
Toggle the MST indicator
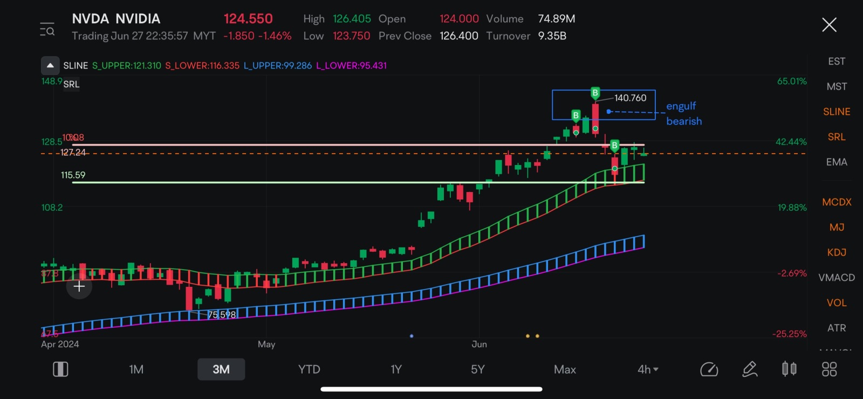pos(837,87)
